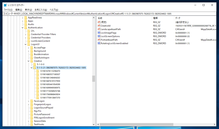The width and height of the screenshot is (219, 129).
Task: Expand the AppReadiness key
Action: [x=22, y=18]
